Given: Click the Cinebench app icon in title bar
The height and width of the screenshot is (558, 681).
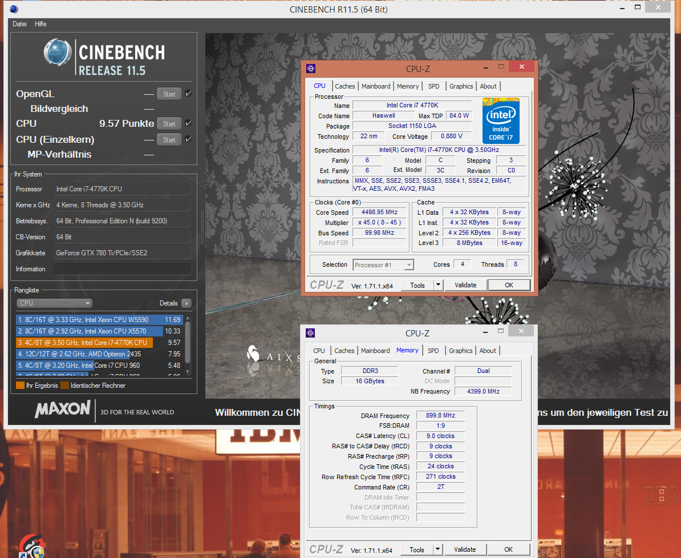Looking at the screenshot, I should [14, 8].
